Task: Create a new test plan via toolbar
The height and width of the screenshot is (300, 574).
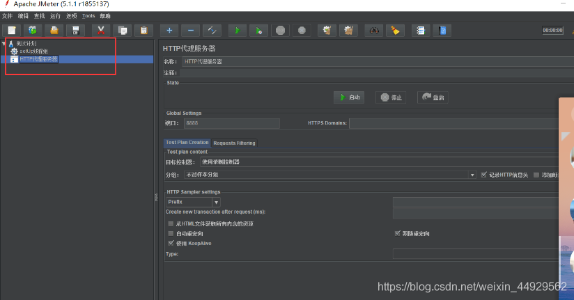Action: pyautogui.click(x=12, y=31)
